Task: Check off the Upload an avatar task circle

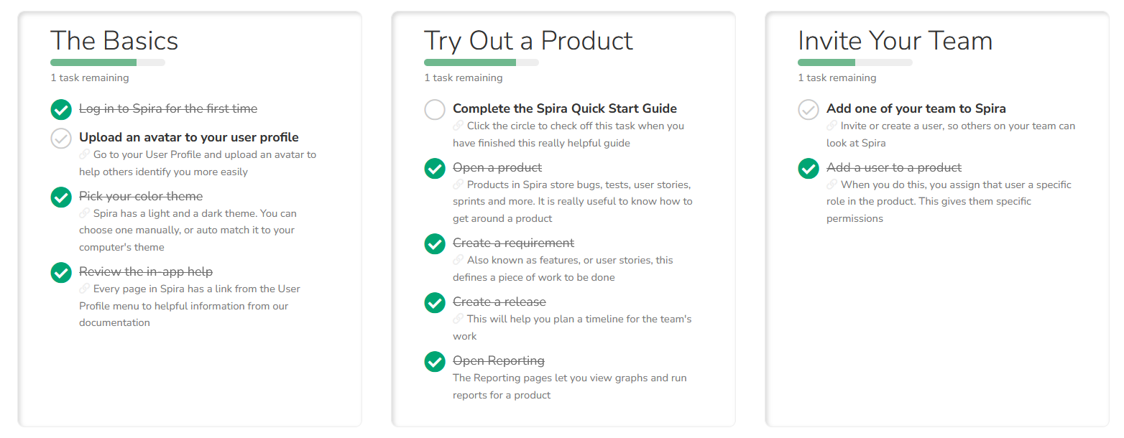Action: [x=60, y=139]
